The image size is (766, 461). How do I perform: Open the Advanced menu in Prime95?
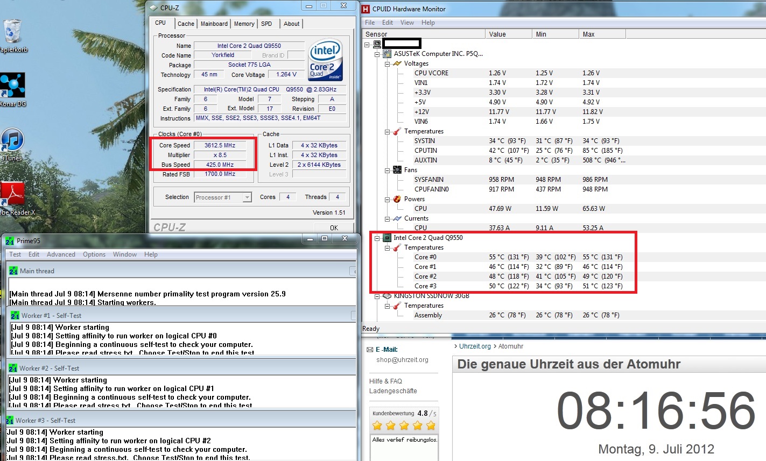click(x=61, y=254)
